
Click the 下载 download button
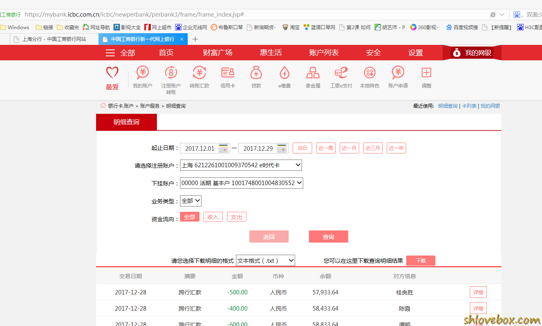tap(421, 261)
